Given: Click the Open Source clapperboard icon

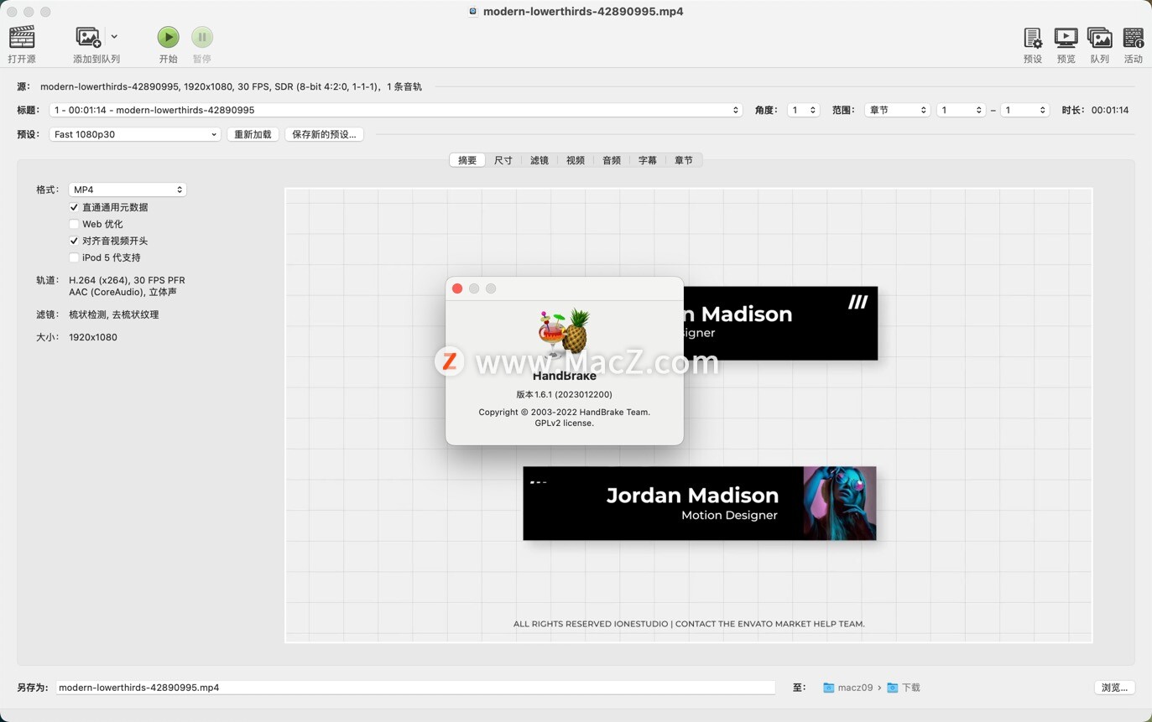Looking at the screenshot, I should (x=22, y=37).
